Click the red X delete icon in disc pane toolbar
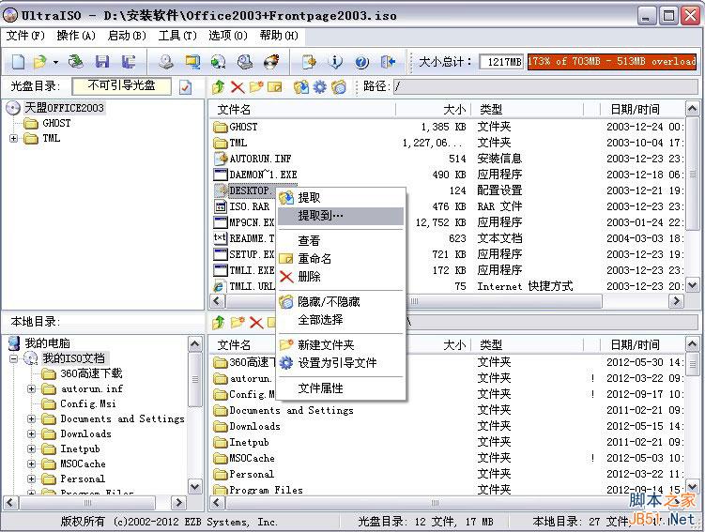Image resolution: width=705 pixels, height=532 pixels. [x=238, y=86]
